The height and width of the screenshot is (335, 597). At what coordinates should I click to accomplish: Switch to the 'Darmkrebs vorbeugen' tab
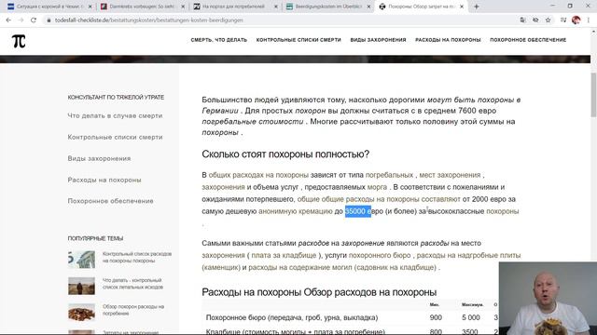142,7
